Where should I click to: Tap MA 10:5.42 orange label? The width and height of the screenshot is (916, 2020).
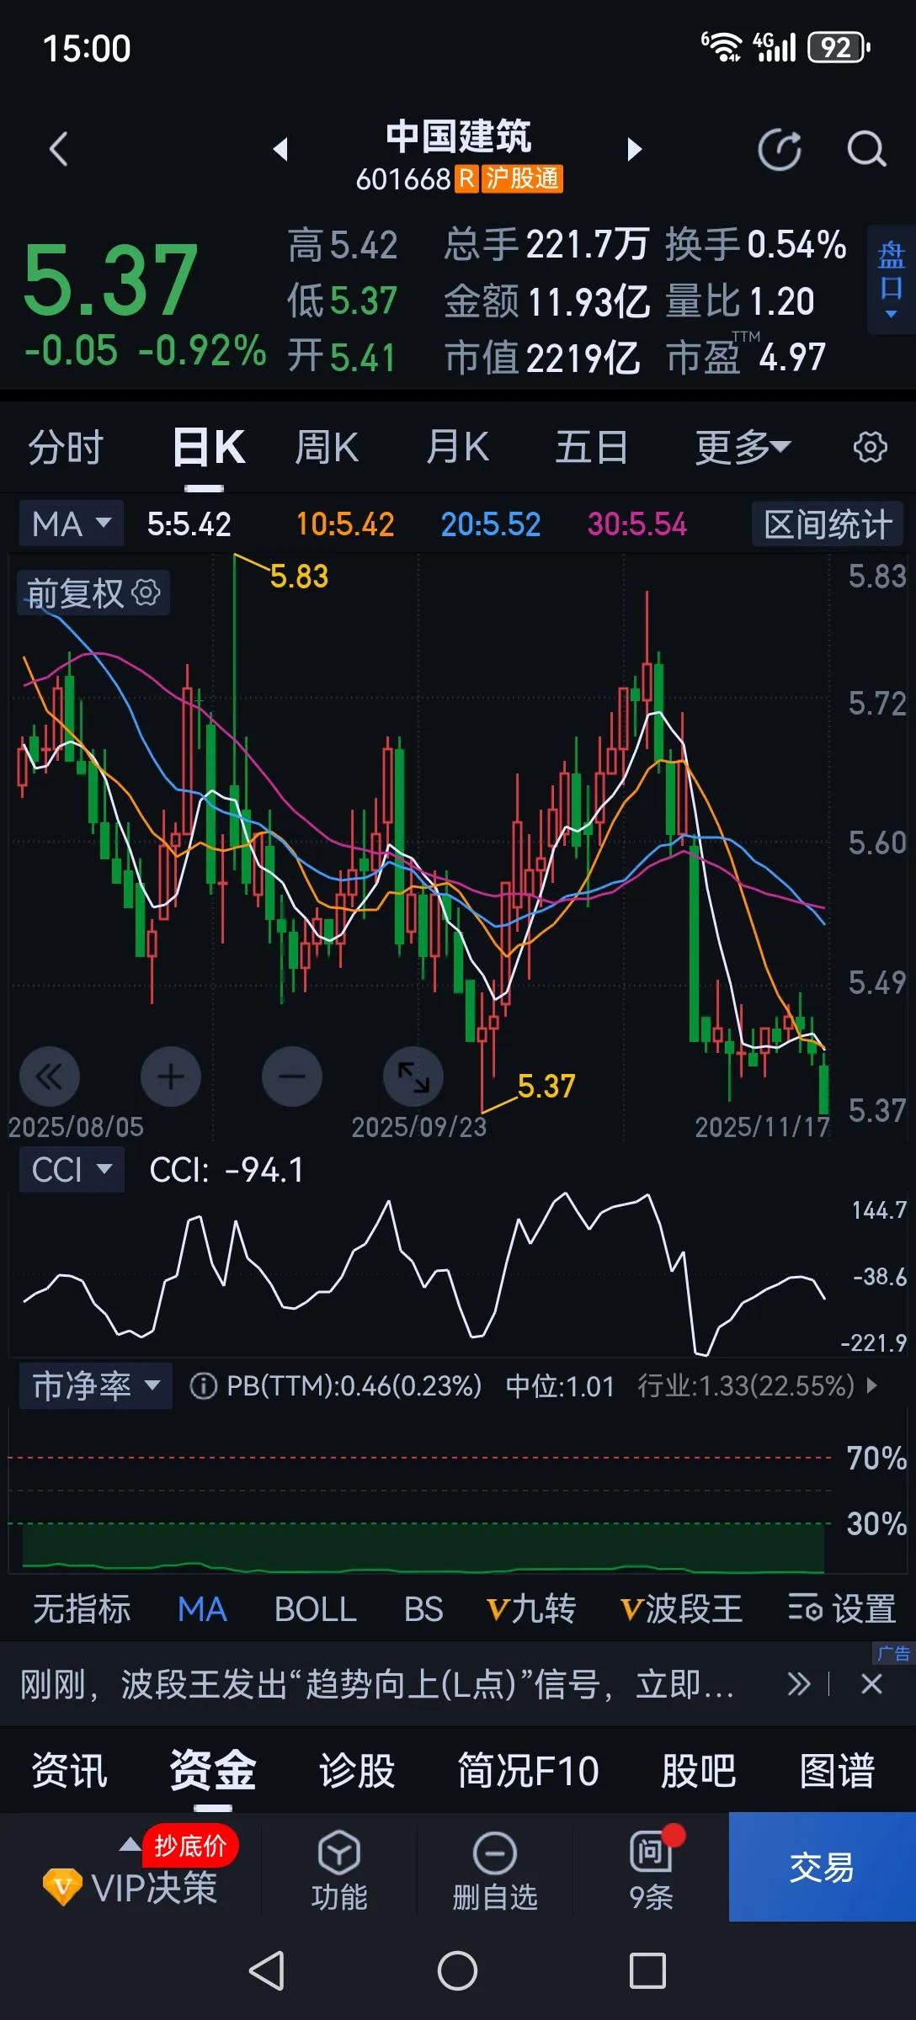pos(345,524)
